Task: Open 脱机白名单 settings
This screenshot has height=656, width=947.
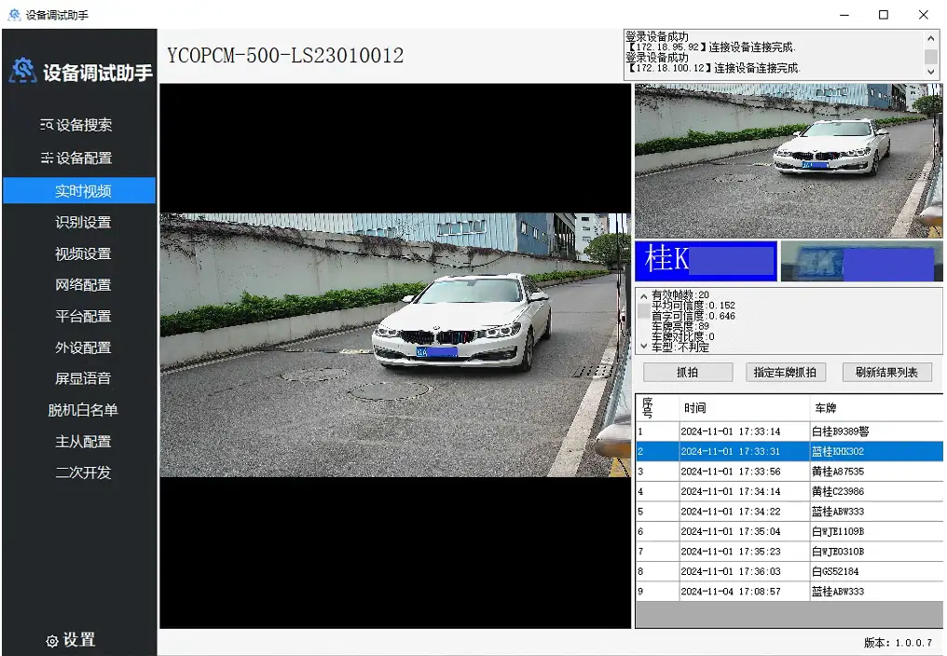Action: [82, 410]
